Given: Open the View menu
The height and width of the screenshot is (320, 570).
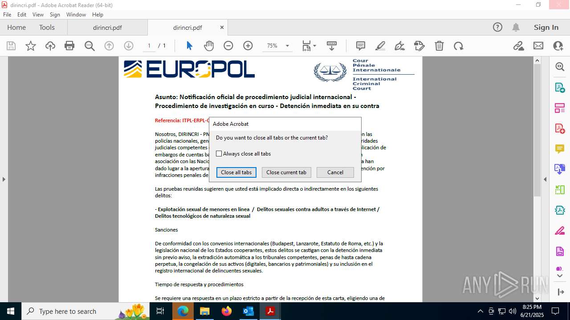Looking at the screenshot, I should coord(38,15).
